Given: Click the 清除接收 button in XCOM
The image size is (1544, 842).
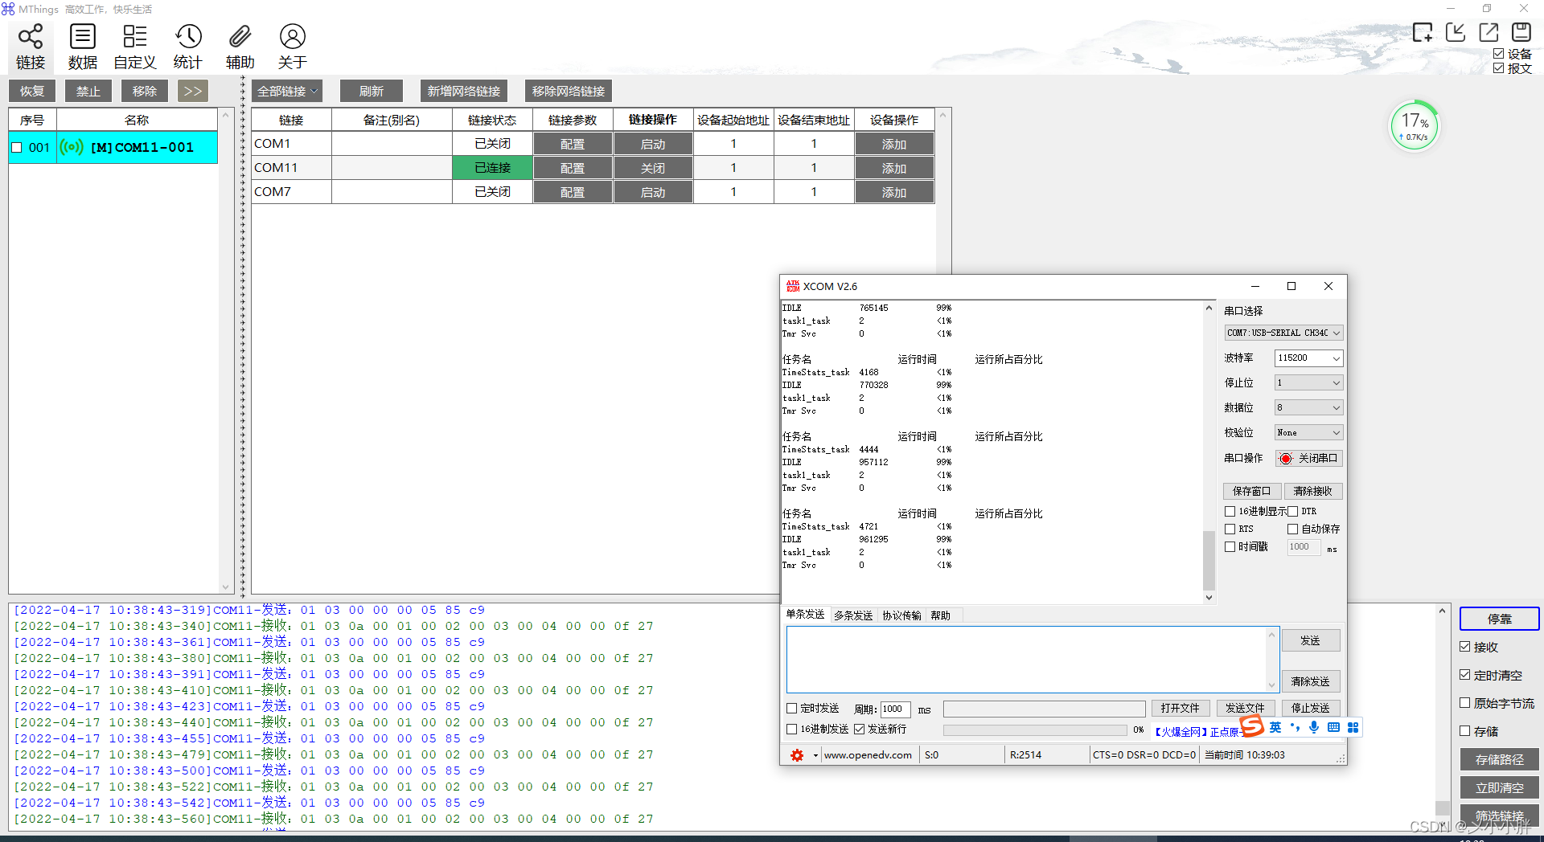Looking at the screenshot, I should [1312, 491].
